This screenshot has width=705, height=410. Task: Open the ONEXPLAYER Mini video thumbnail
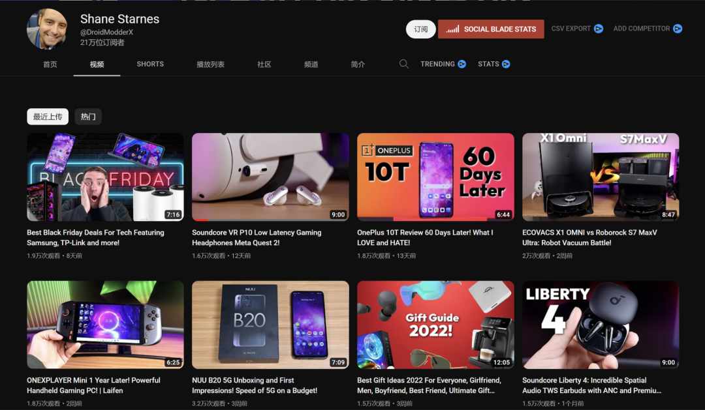click(105, 325)
